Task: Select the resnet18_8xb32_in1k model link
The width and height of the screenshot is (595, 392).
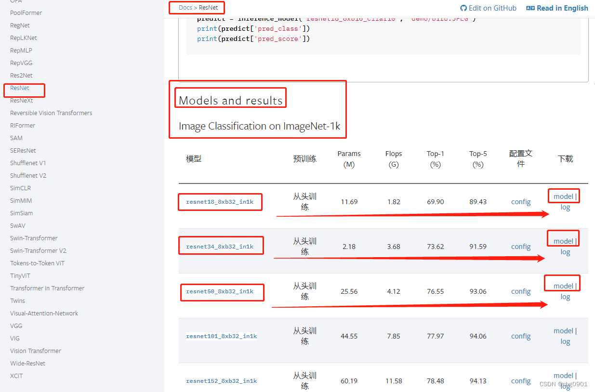Action: point(220,202)
